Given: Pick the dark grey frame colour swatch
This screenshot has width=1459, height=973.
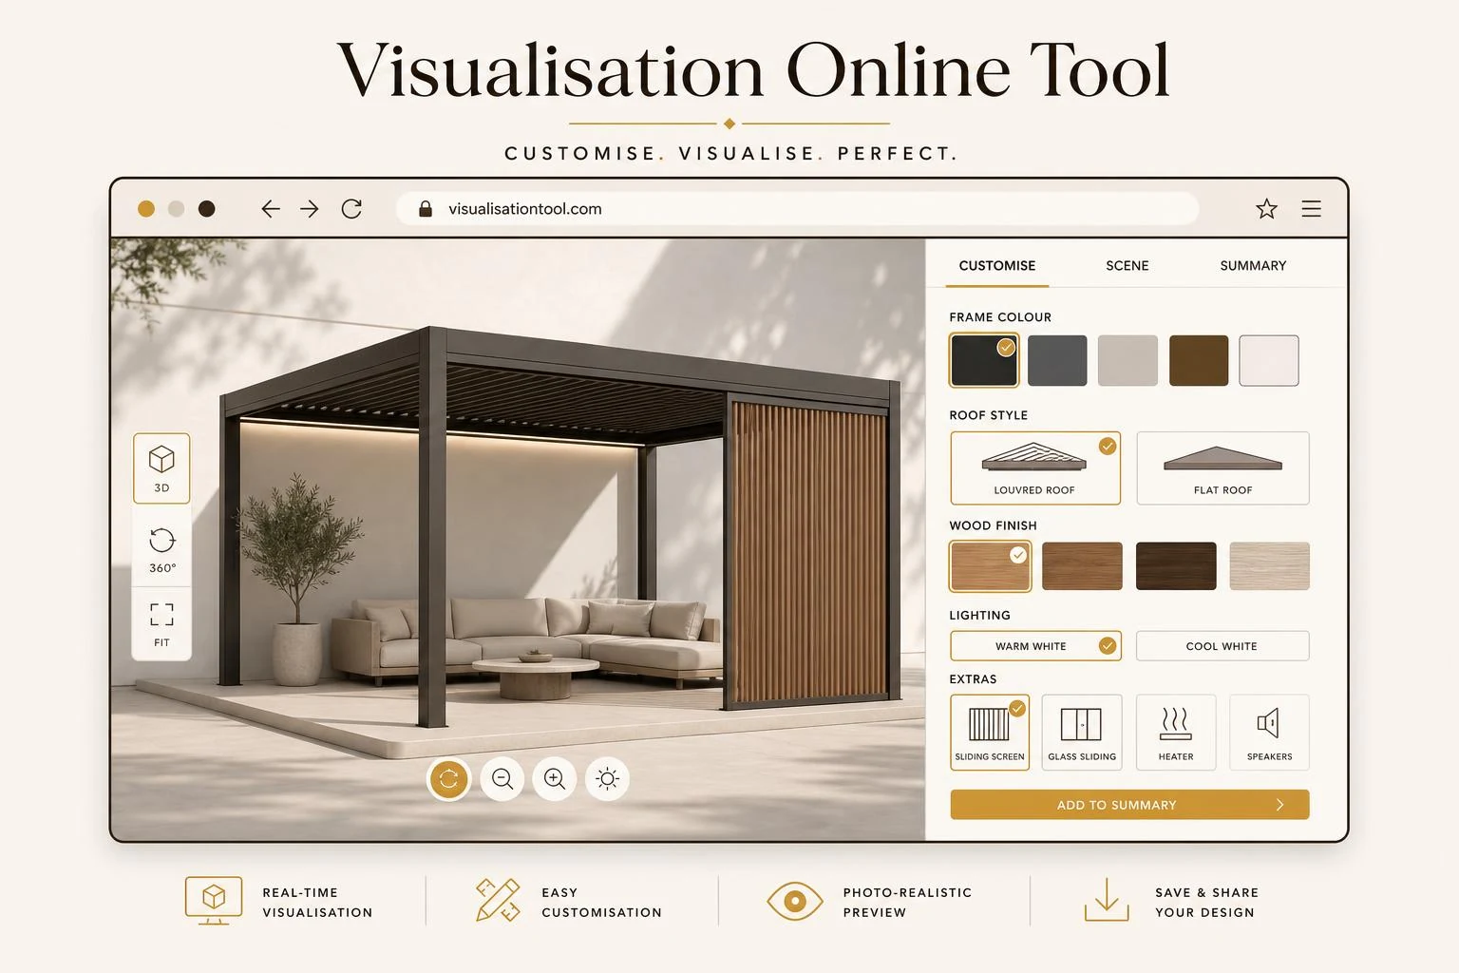Looking at the screenshot, I should (1057, 360).
